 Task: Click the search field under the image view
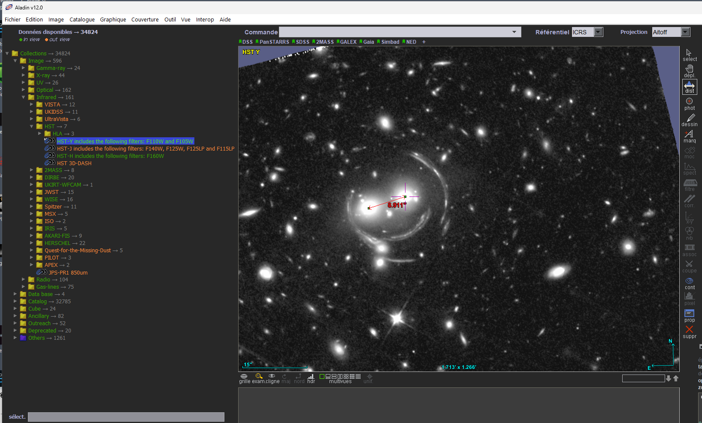tap(643, 378)
